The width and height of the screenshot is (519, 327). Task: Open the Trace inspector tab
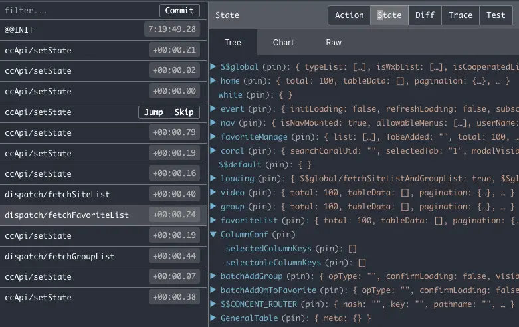[x=461, y=15]
